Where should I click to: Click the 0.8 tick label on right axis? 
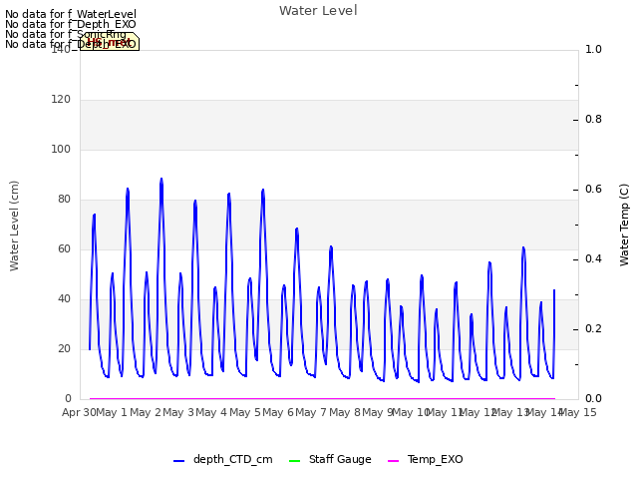coord(594,119)
